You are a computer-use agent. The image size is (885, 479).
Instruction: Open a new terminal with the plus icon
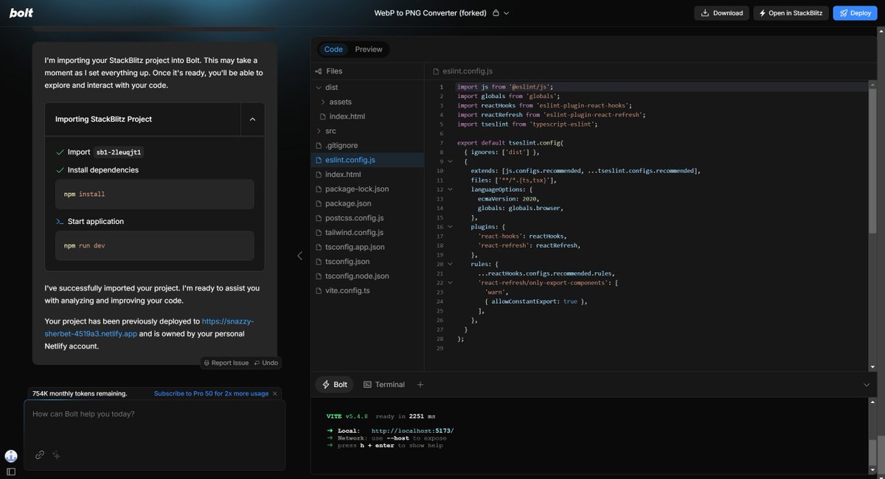(x=420, y=384)
